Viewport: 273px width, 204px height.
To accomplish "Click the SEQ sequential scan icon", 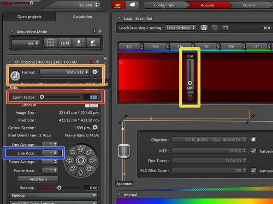I will [93, 43].
